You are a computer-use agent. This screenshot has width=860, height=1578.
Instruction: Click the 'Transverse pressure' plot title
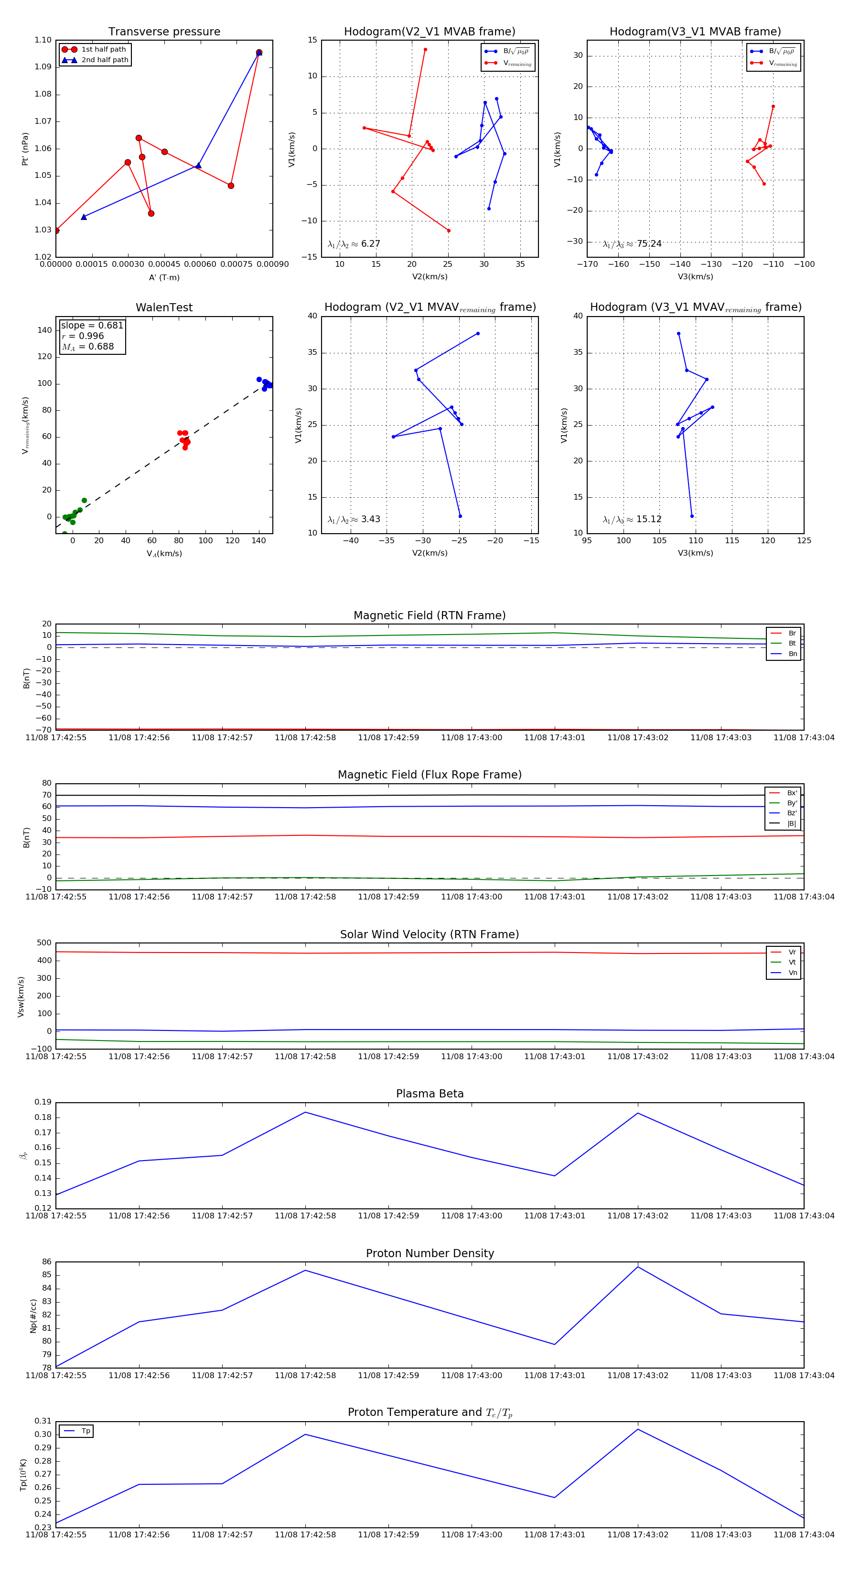coord(164,32)
